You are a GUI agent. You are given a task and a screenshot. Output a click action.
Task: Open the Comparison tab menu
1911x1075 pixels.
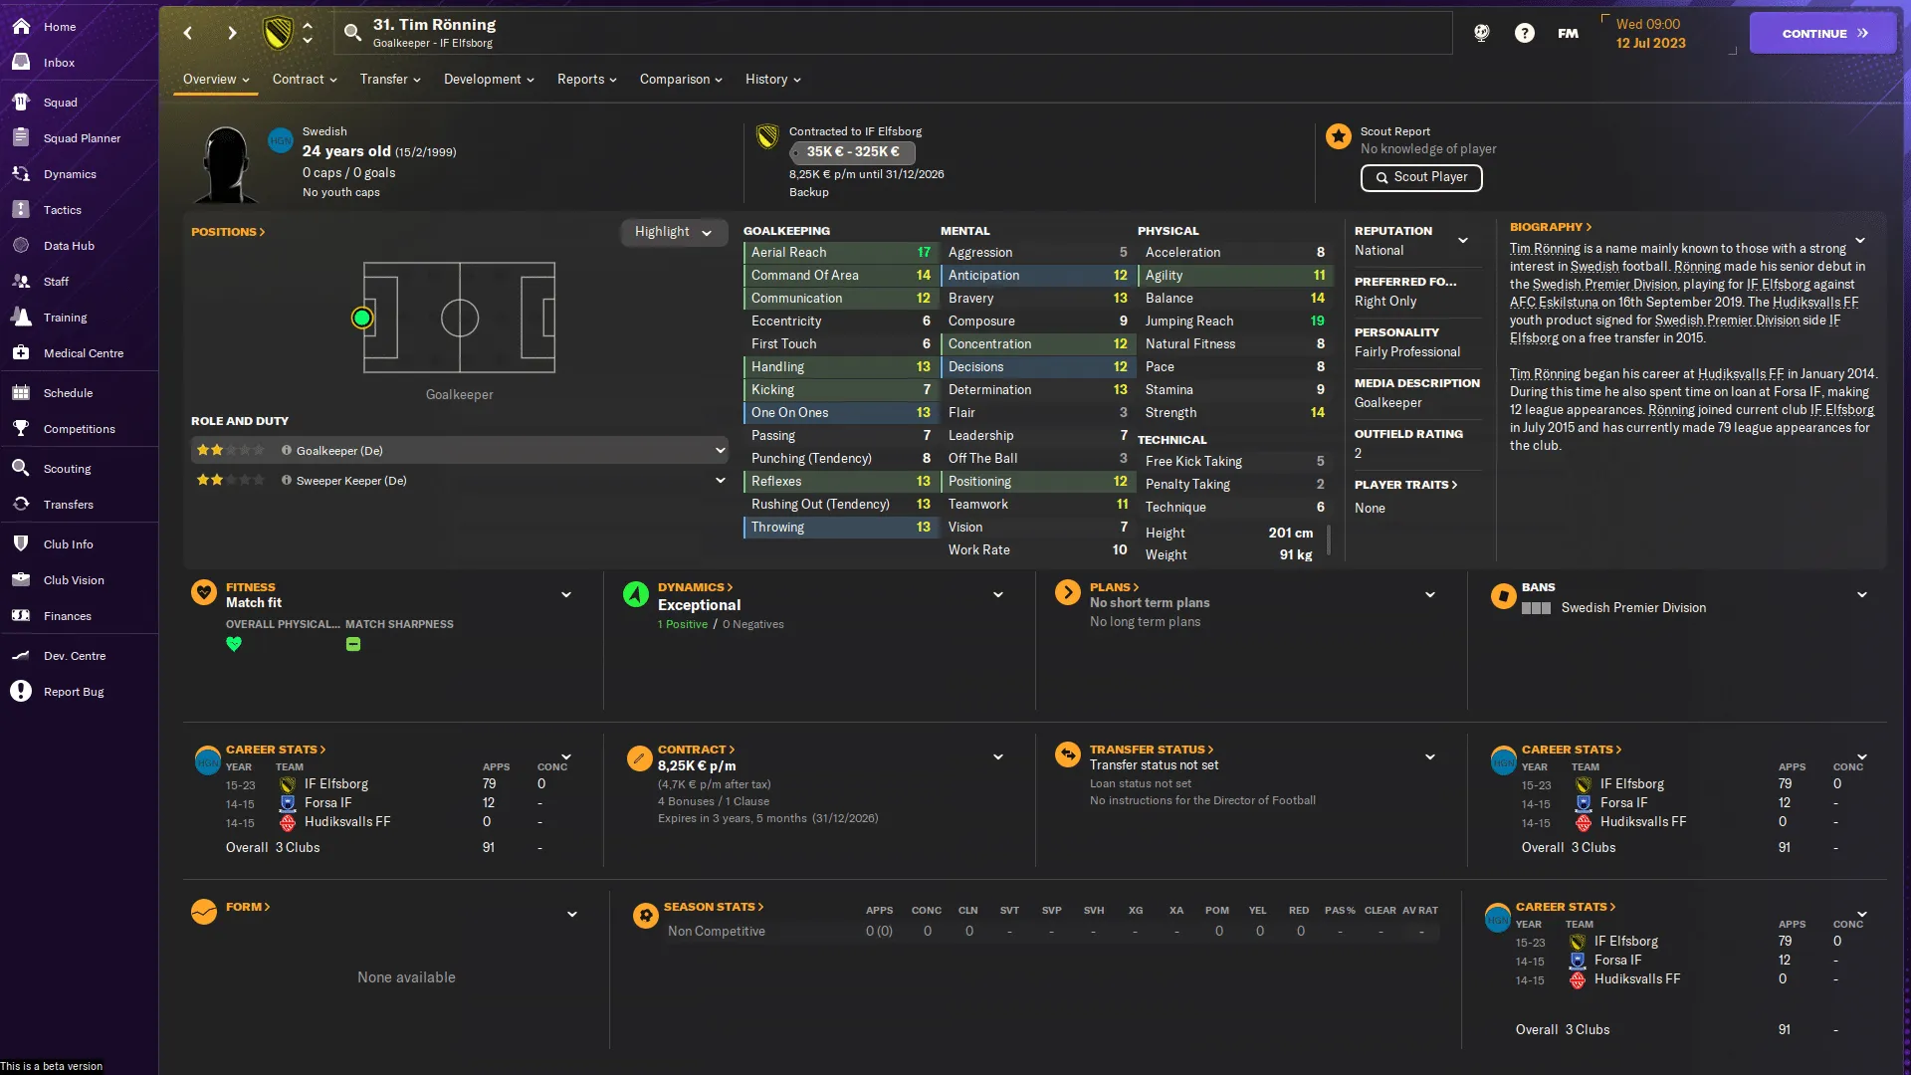click(681, 80)
